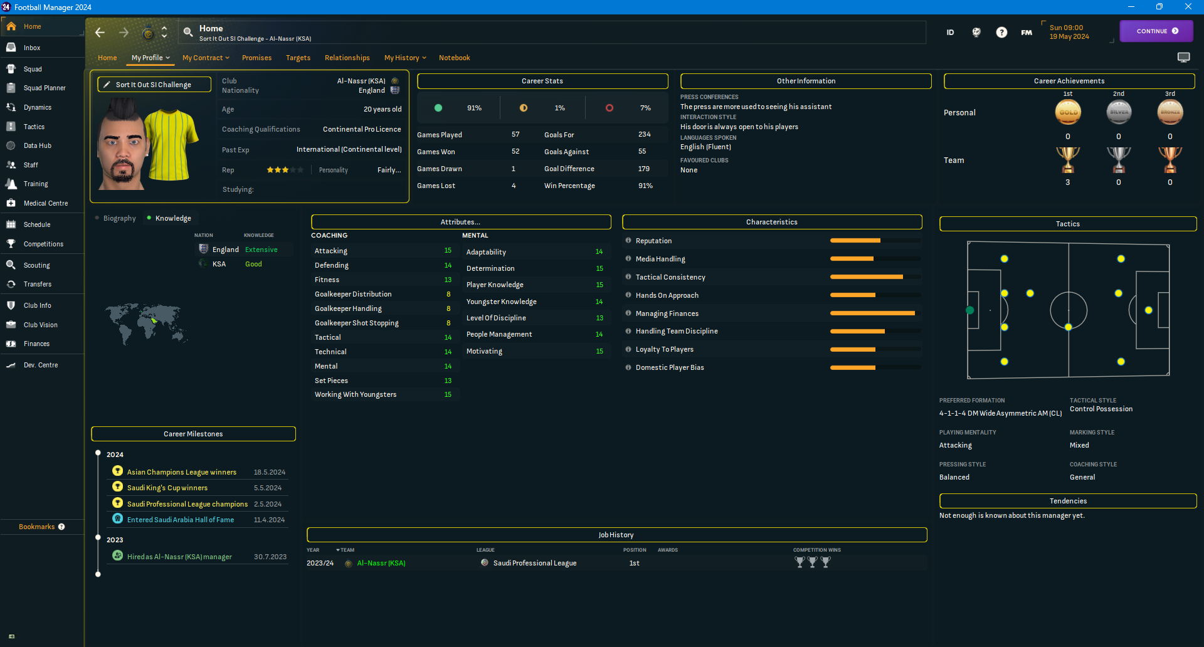1204x647 pixels.
Task: Click the football world icon in top bar
Action: click(976, 33)
